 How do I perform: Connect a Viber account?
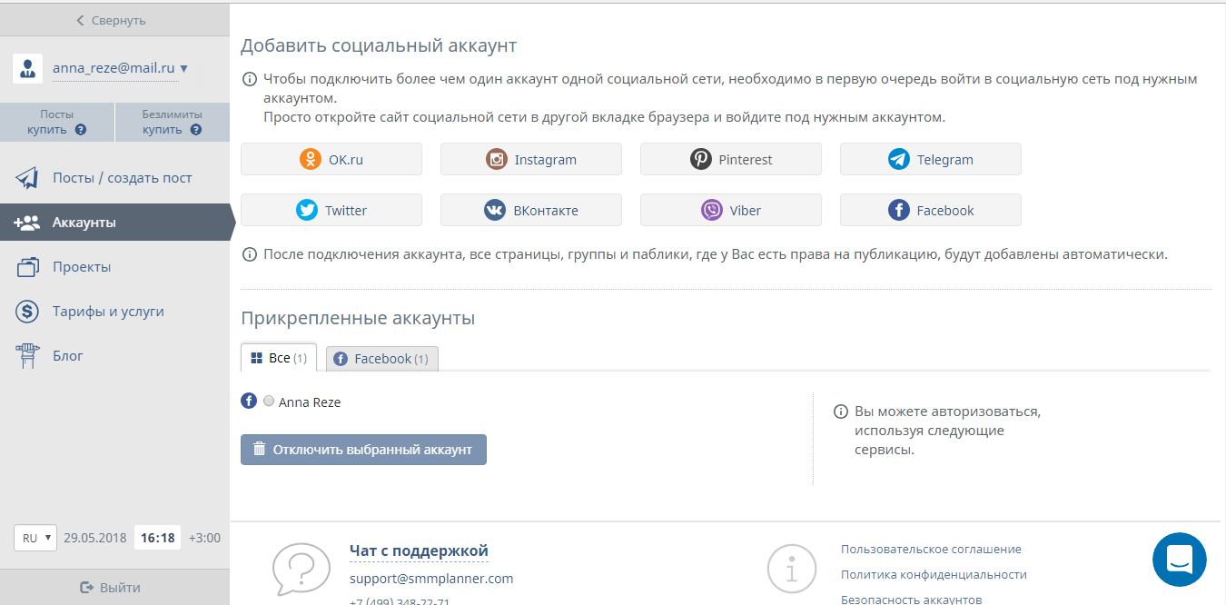[730, 209]
